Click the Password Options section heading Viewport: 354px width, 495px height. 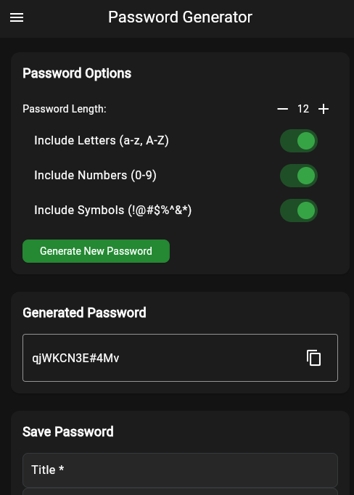[77, 73]
